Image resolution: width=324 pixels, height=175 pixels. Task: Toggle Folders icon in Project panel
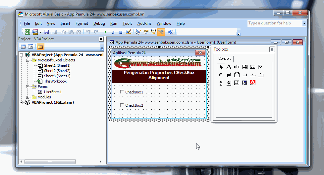pyautogui.click(x=40, y=47)
